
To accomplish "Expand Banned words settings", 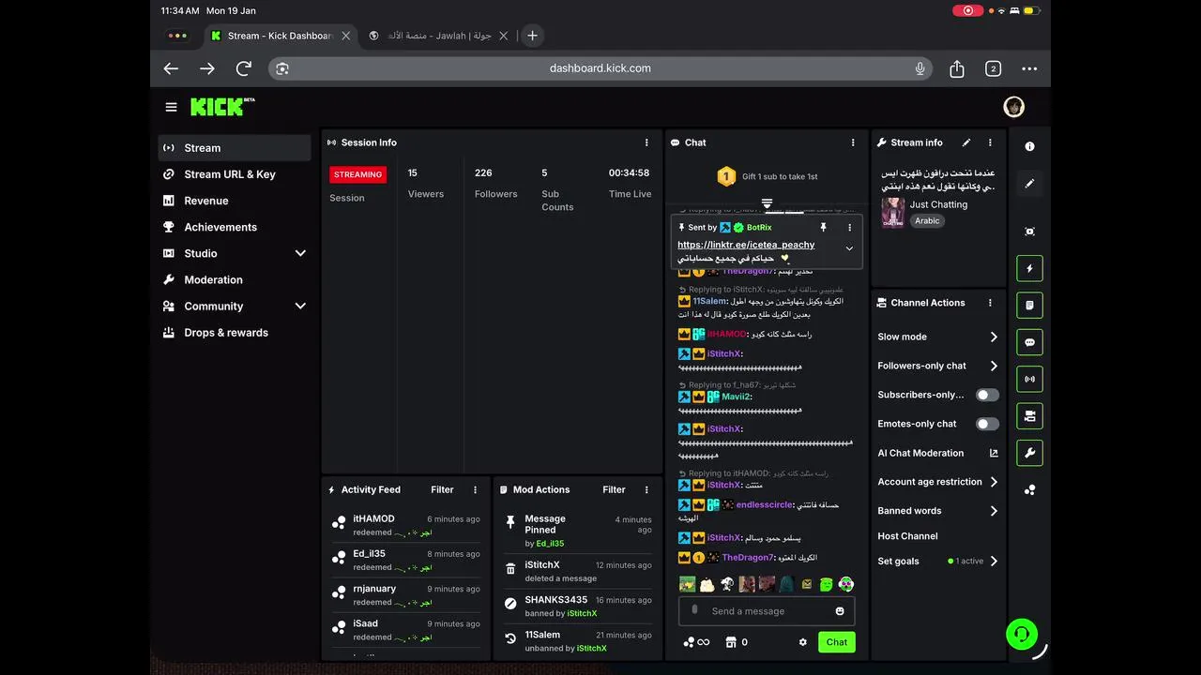I will [994, 511].
